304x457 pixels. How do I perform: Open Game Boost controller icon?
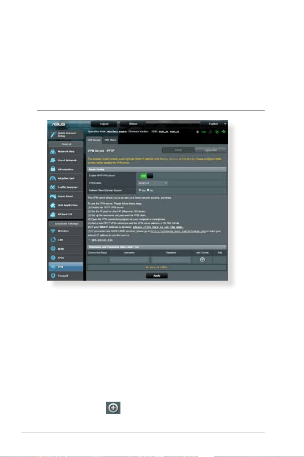53,197
